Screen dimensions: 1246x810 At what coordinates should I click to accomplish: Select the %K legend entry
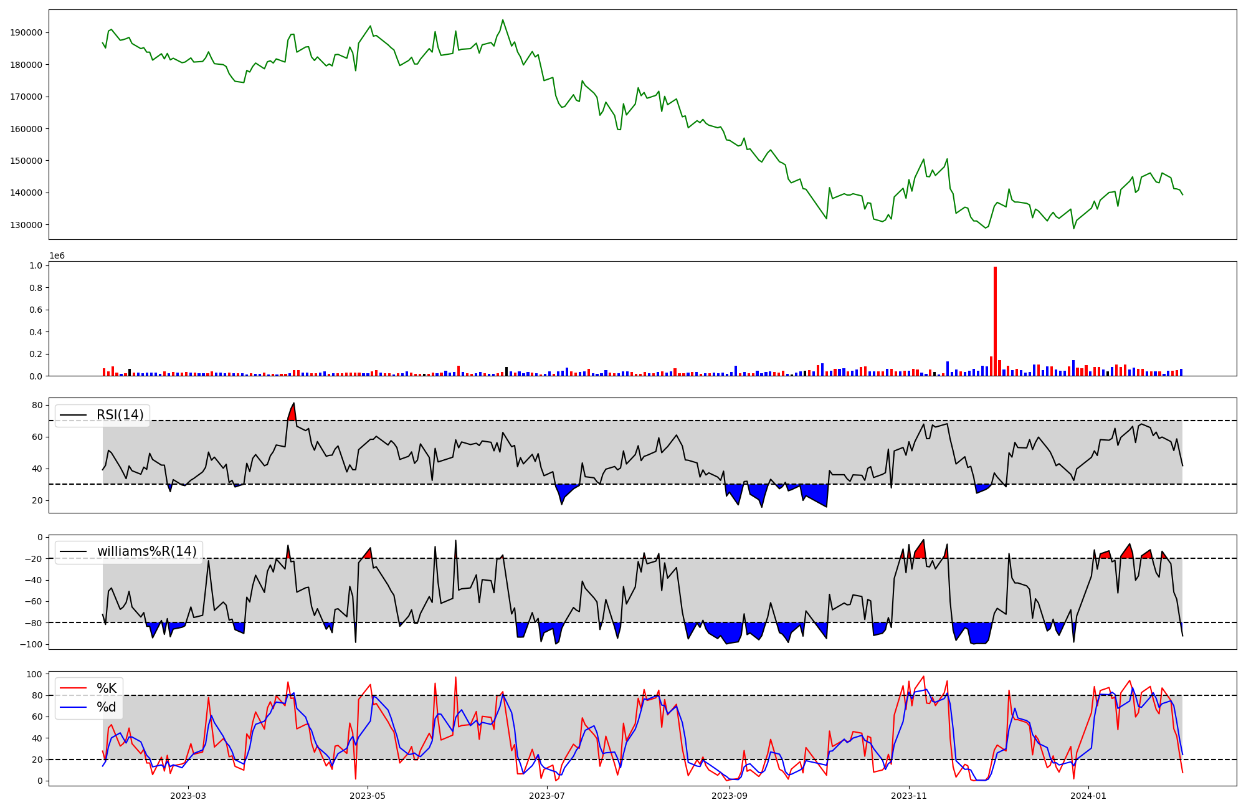tap(107, 688)
